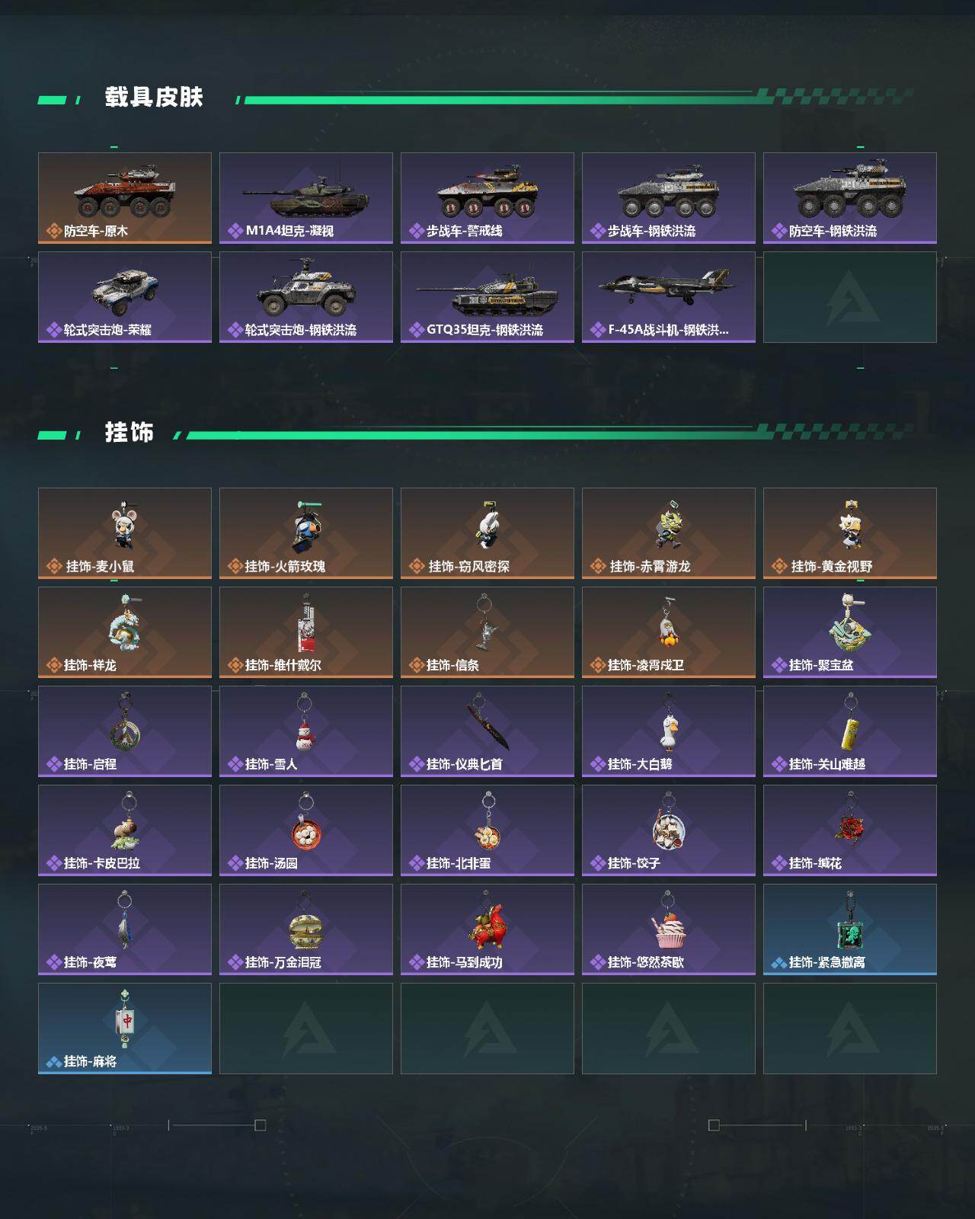Open the M1A4坦克-凝视 tank skin

(306, 198)
